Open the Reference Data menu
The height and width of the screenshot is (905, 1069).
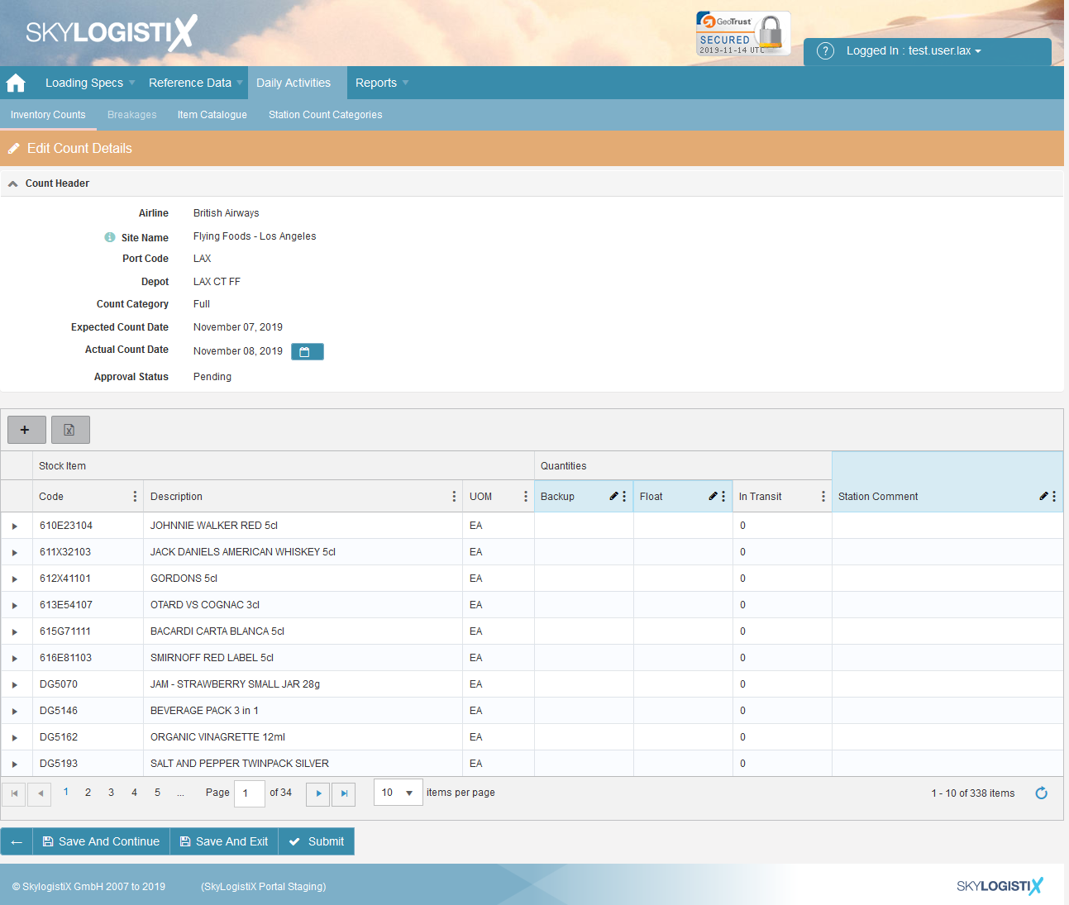[196, 83]
